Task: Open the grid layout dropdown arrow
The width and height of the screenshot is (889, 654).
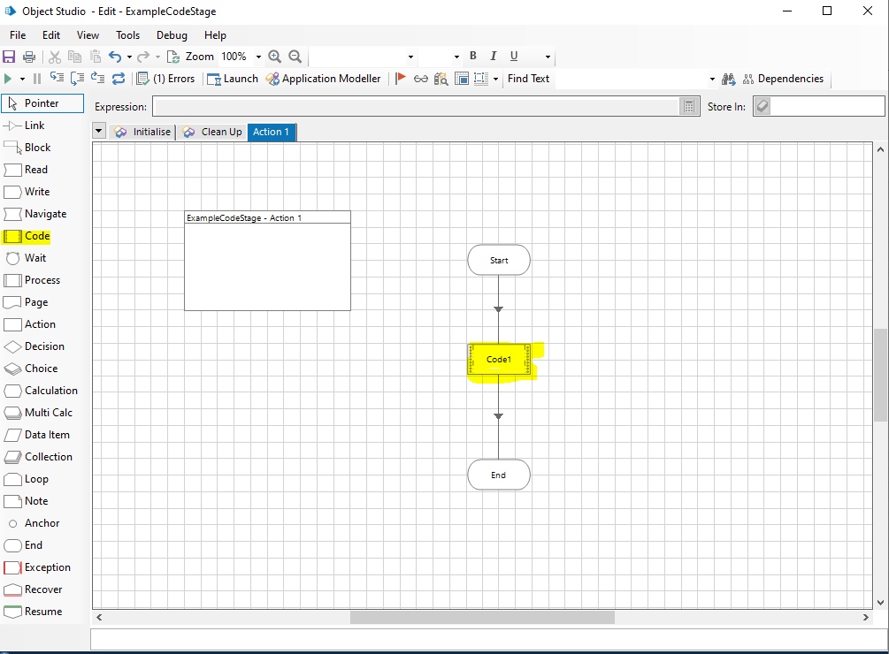Action: pyautogui.click(x=495, y=79)
